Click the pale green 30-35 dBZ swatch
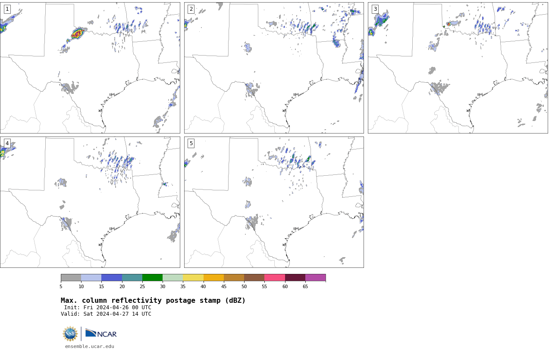 173,278
